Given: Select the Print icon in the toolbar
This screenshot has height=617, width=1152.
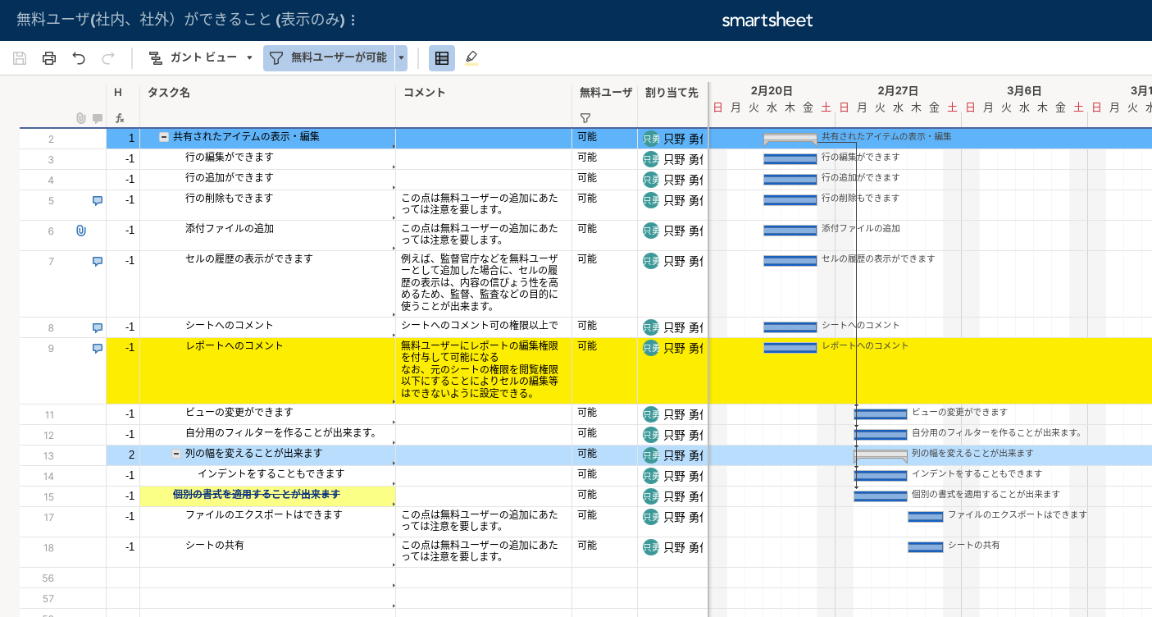Looking at the screenshot, I should point(49,57).
